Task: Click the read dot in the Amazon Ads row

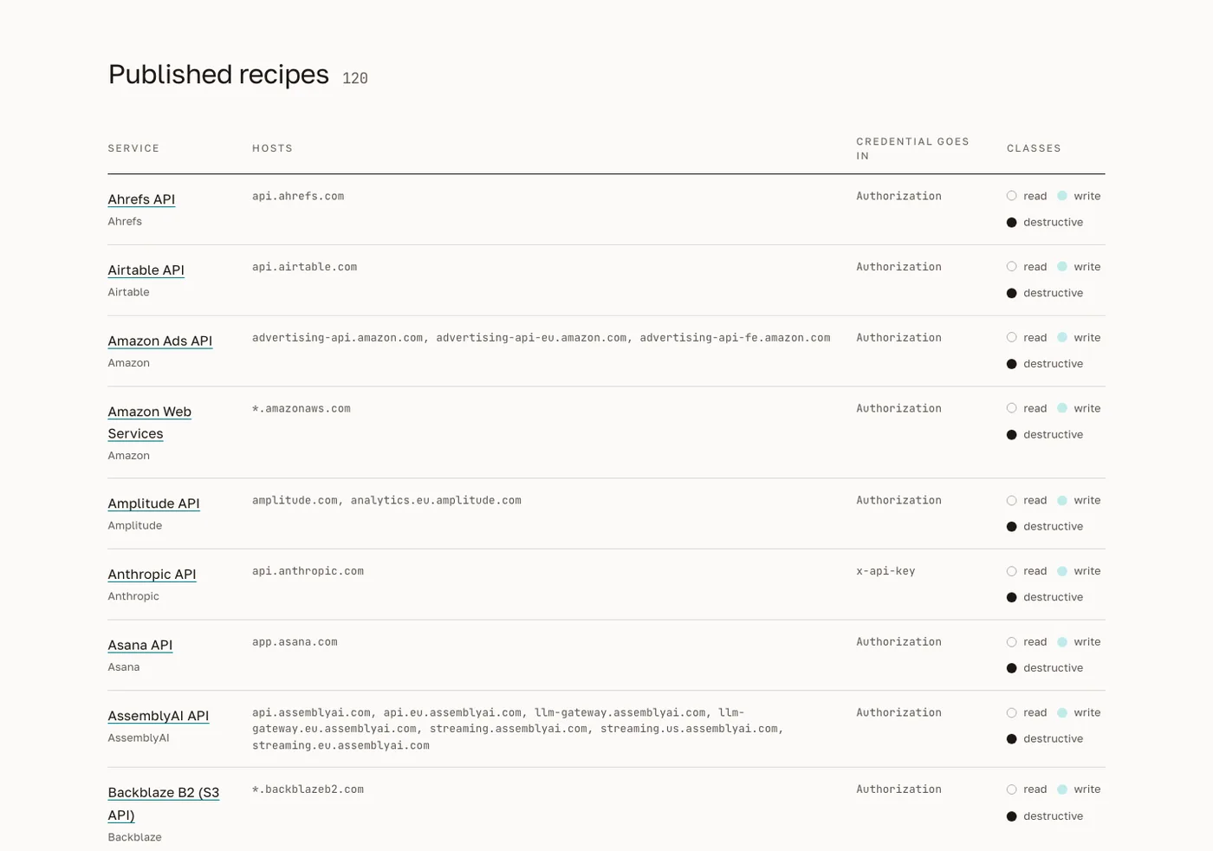Action: point(1011,338)
